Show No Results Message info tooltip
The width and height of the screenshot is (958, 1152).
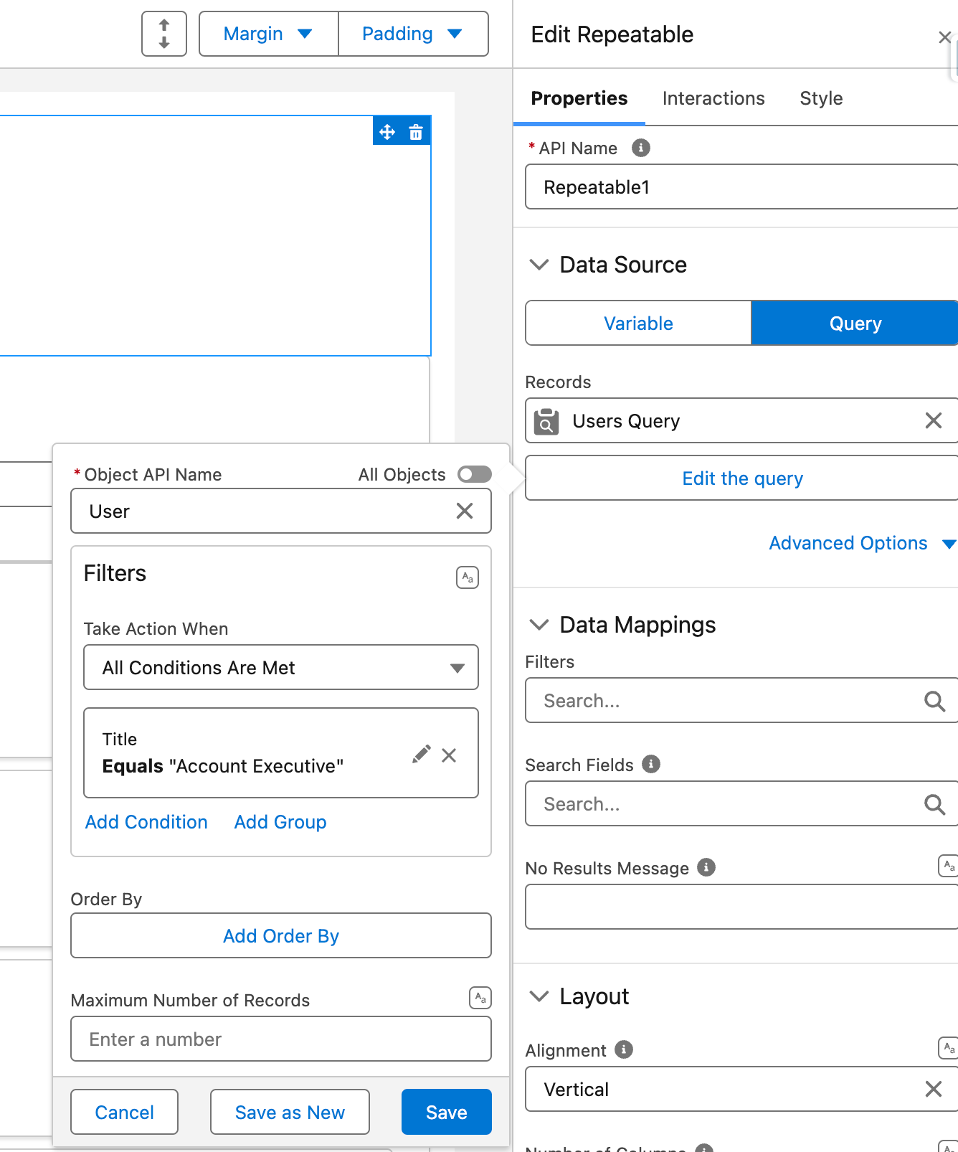pyautogui.click(x=706, y=867)
